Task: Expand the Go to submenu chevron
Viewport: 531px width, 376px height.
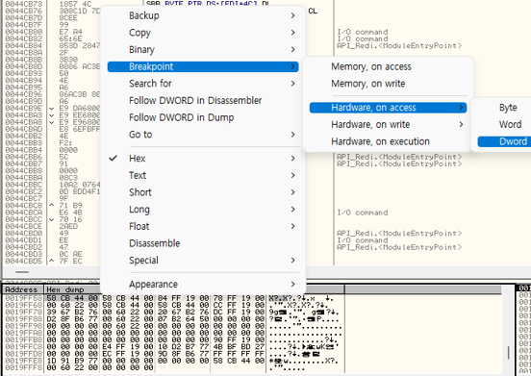Action: (x=293, y=135)
